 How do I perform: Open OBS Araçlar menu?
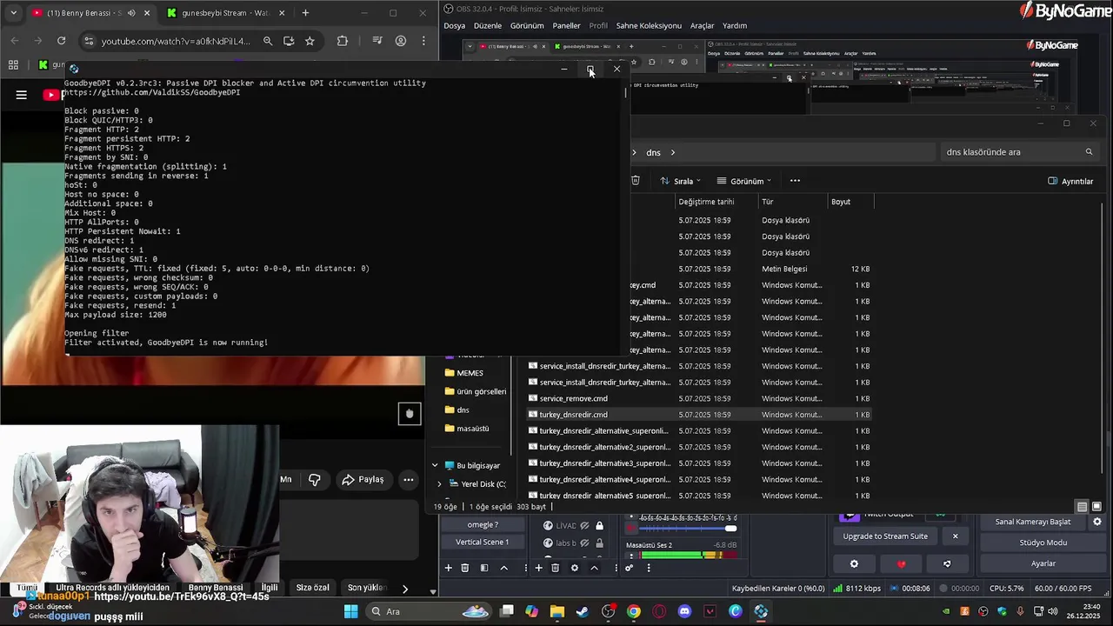tap(702, 25)
